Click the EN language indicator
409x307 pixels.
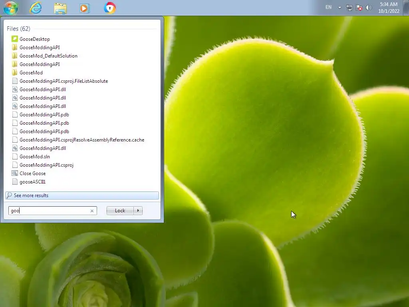(x=328, y=7)
